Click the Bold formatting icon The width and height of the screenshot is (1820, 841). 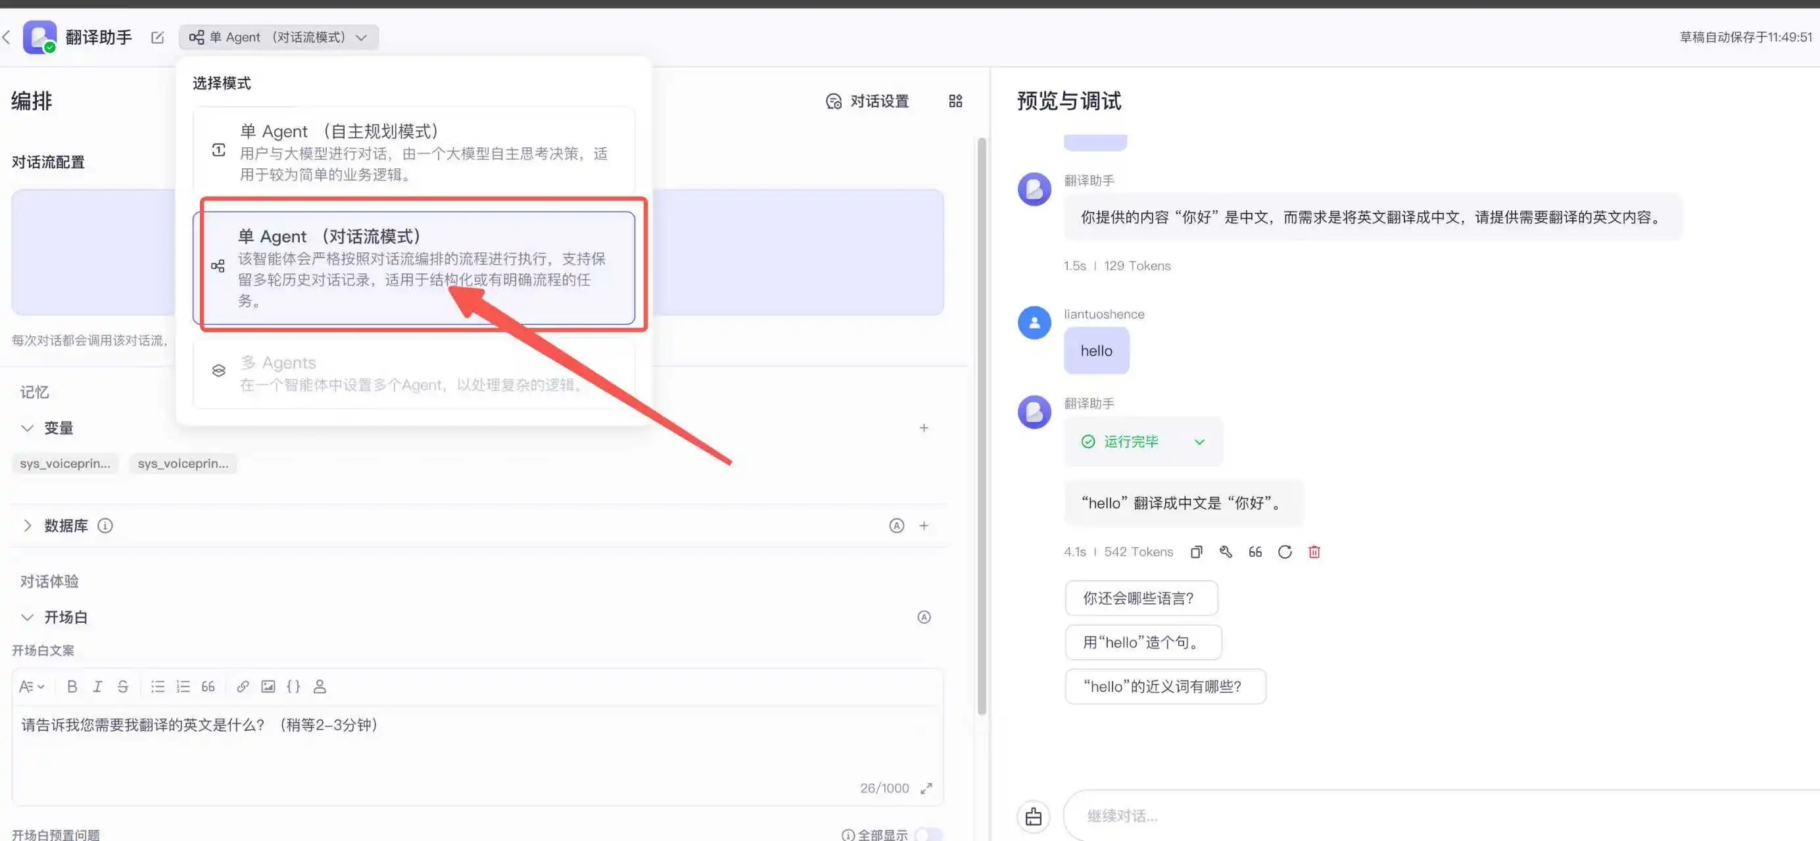72,687
